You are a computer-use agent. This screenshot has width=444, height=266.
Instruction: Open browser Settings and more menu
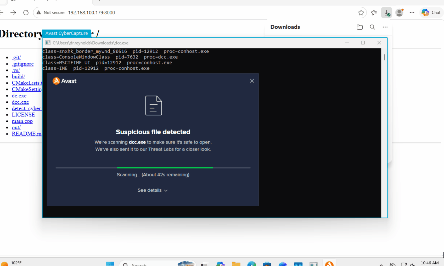(412, 13)
